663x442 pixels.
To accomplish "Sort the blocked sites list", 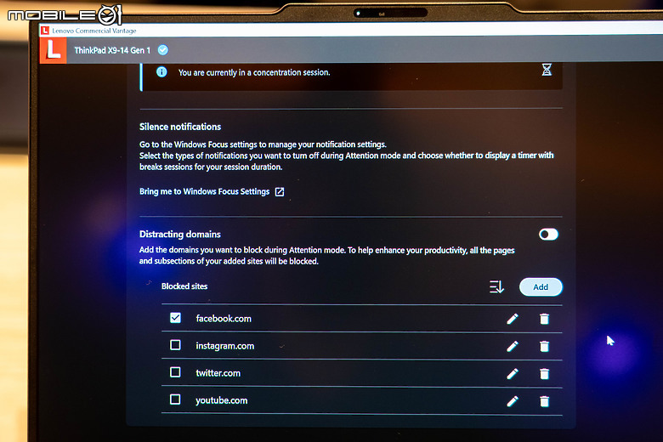I will coord(496,286).
